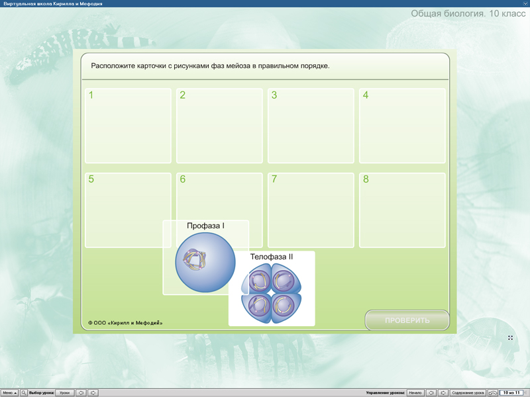Click the Кирилл и Мефодий copyright text

coord(125,323)
